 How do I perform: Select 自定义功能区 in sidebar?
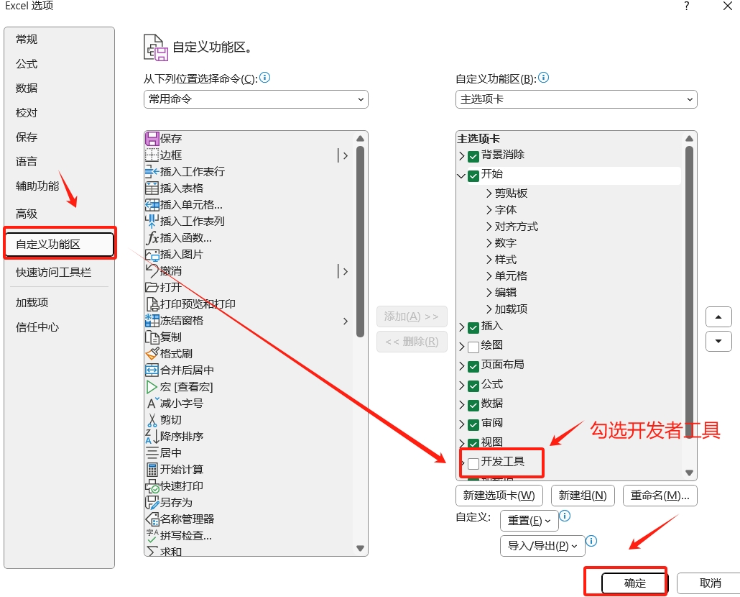[60, 244]
